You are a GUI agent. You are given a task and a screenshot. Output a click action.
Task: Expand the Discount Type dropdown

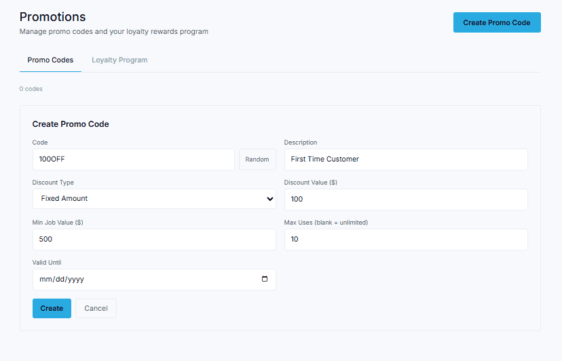pos(154,199)
